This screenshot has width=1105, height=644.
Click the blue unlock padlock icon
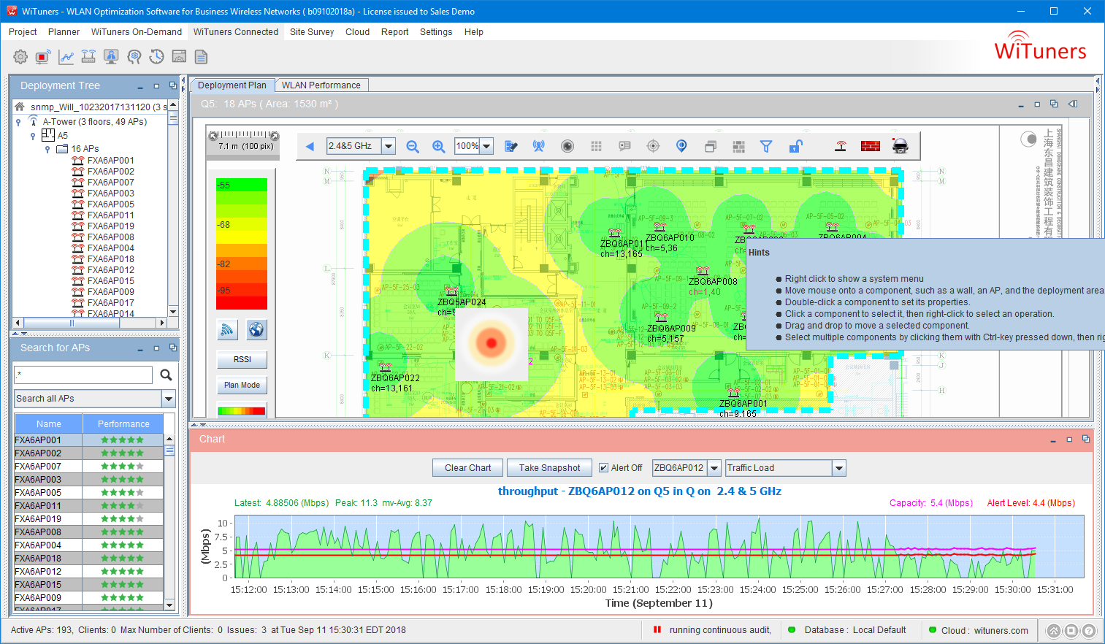tap(795, 146)
